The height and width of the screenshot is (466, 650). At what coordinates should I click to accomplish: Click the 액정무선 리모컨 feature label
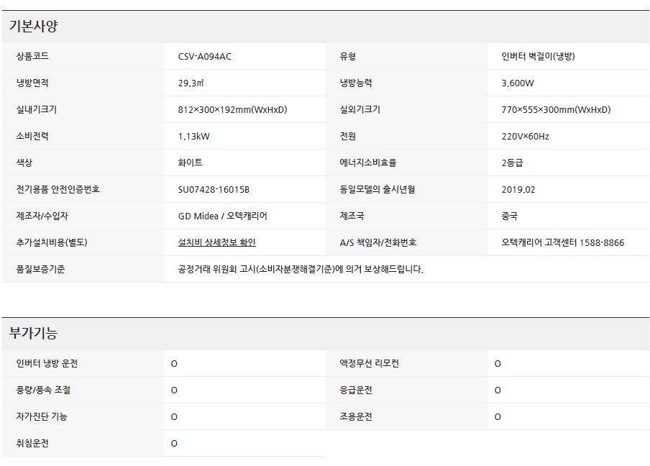(x=369, y=364)
